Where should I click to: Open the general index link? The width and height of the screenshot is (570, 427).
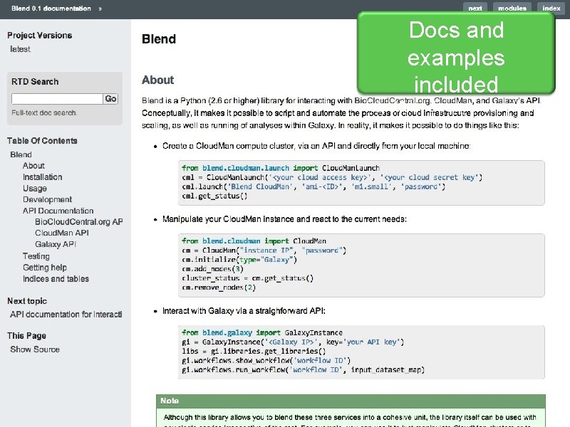coord(551,9)
